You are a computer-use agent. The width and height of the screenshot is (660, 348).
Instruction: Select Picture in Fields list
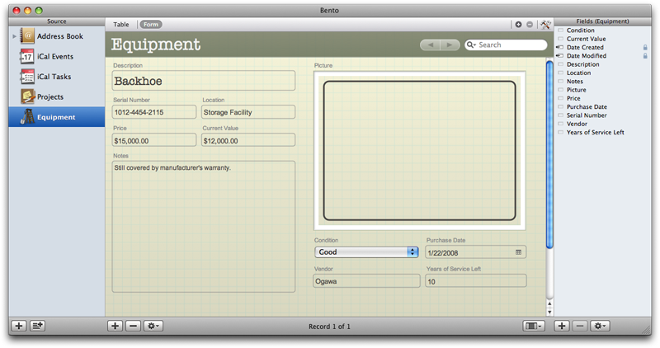(576, 90)
